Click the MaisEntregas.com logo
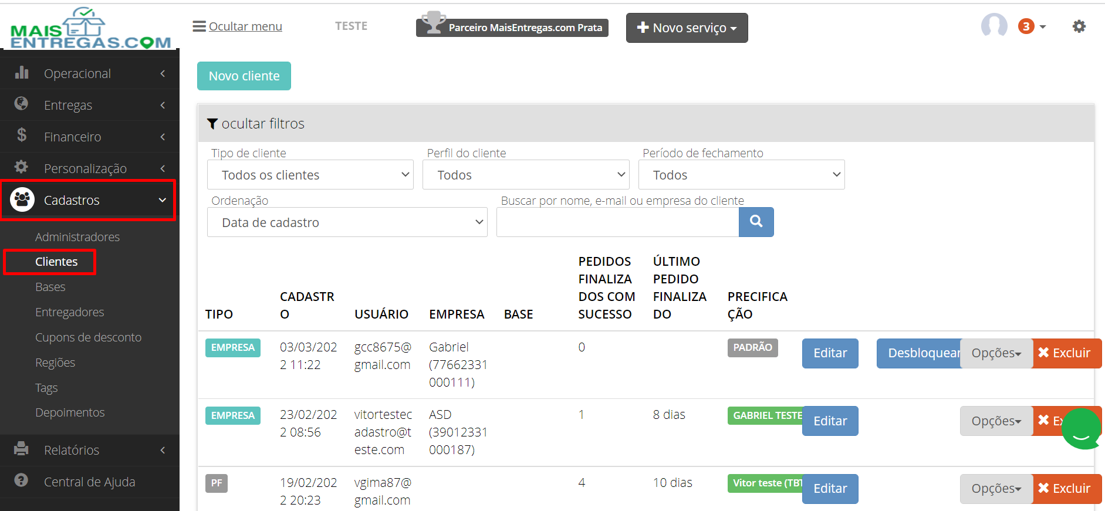1105x511 pixels. coord(90,28)
